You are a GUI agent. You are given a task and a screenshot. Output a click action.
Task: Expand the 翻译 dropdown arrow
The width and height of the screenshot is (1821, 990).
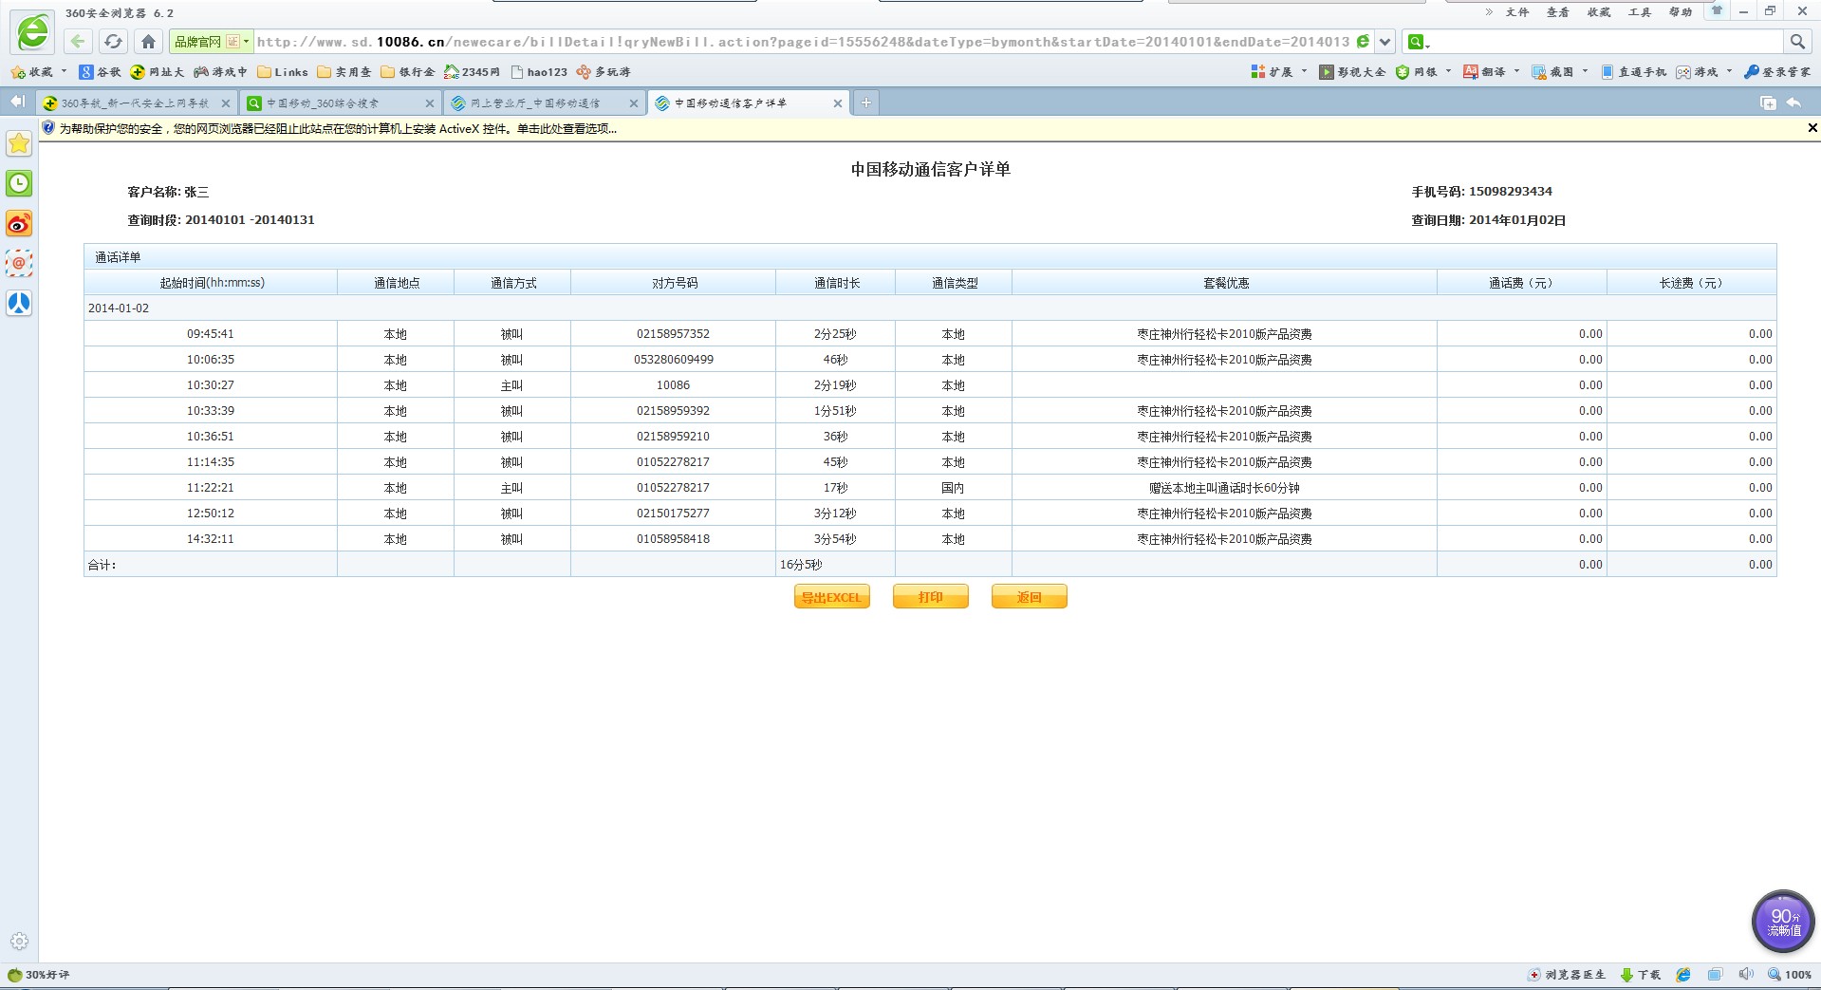pyautogui.click(x=1516, y=72)
